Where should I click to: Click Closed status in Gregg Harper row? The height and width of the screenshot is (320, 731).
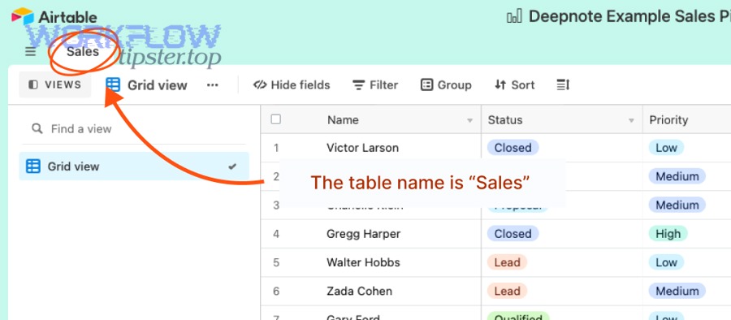(x=513, y=234)
